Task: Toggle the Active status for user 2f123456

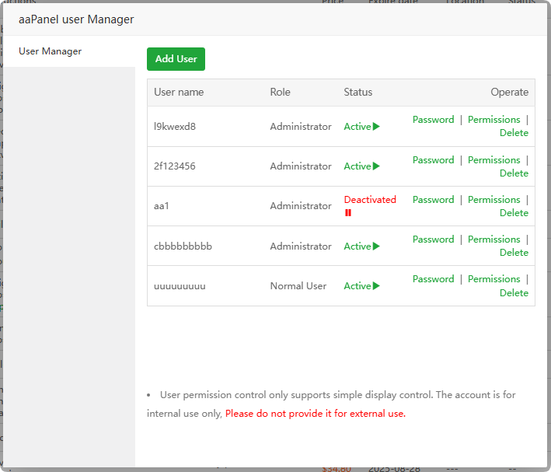Action: [x=361, y=166]
